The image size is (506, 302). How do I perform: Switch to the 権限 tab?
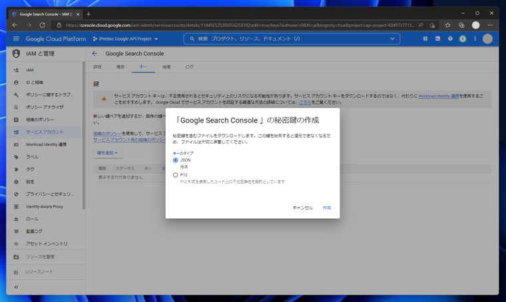[x=121, y=67]
